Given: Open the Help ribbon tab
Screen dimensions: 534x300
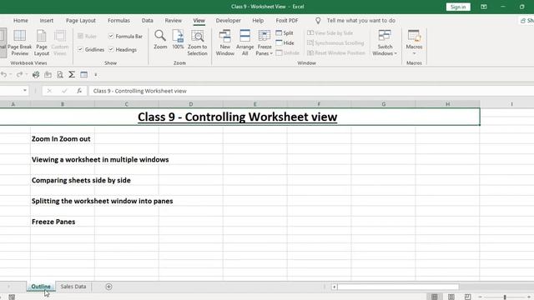Looking at the screenshot, I should [x=258, y=20].
